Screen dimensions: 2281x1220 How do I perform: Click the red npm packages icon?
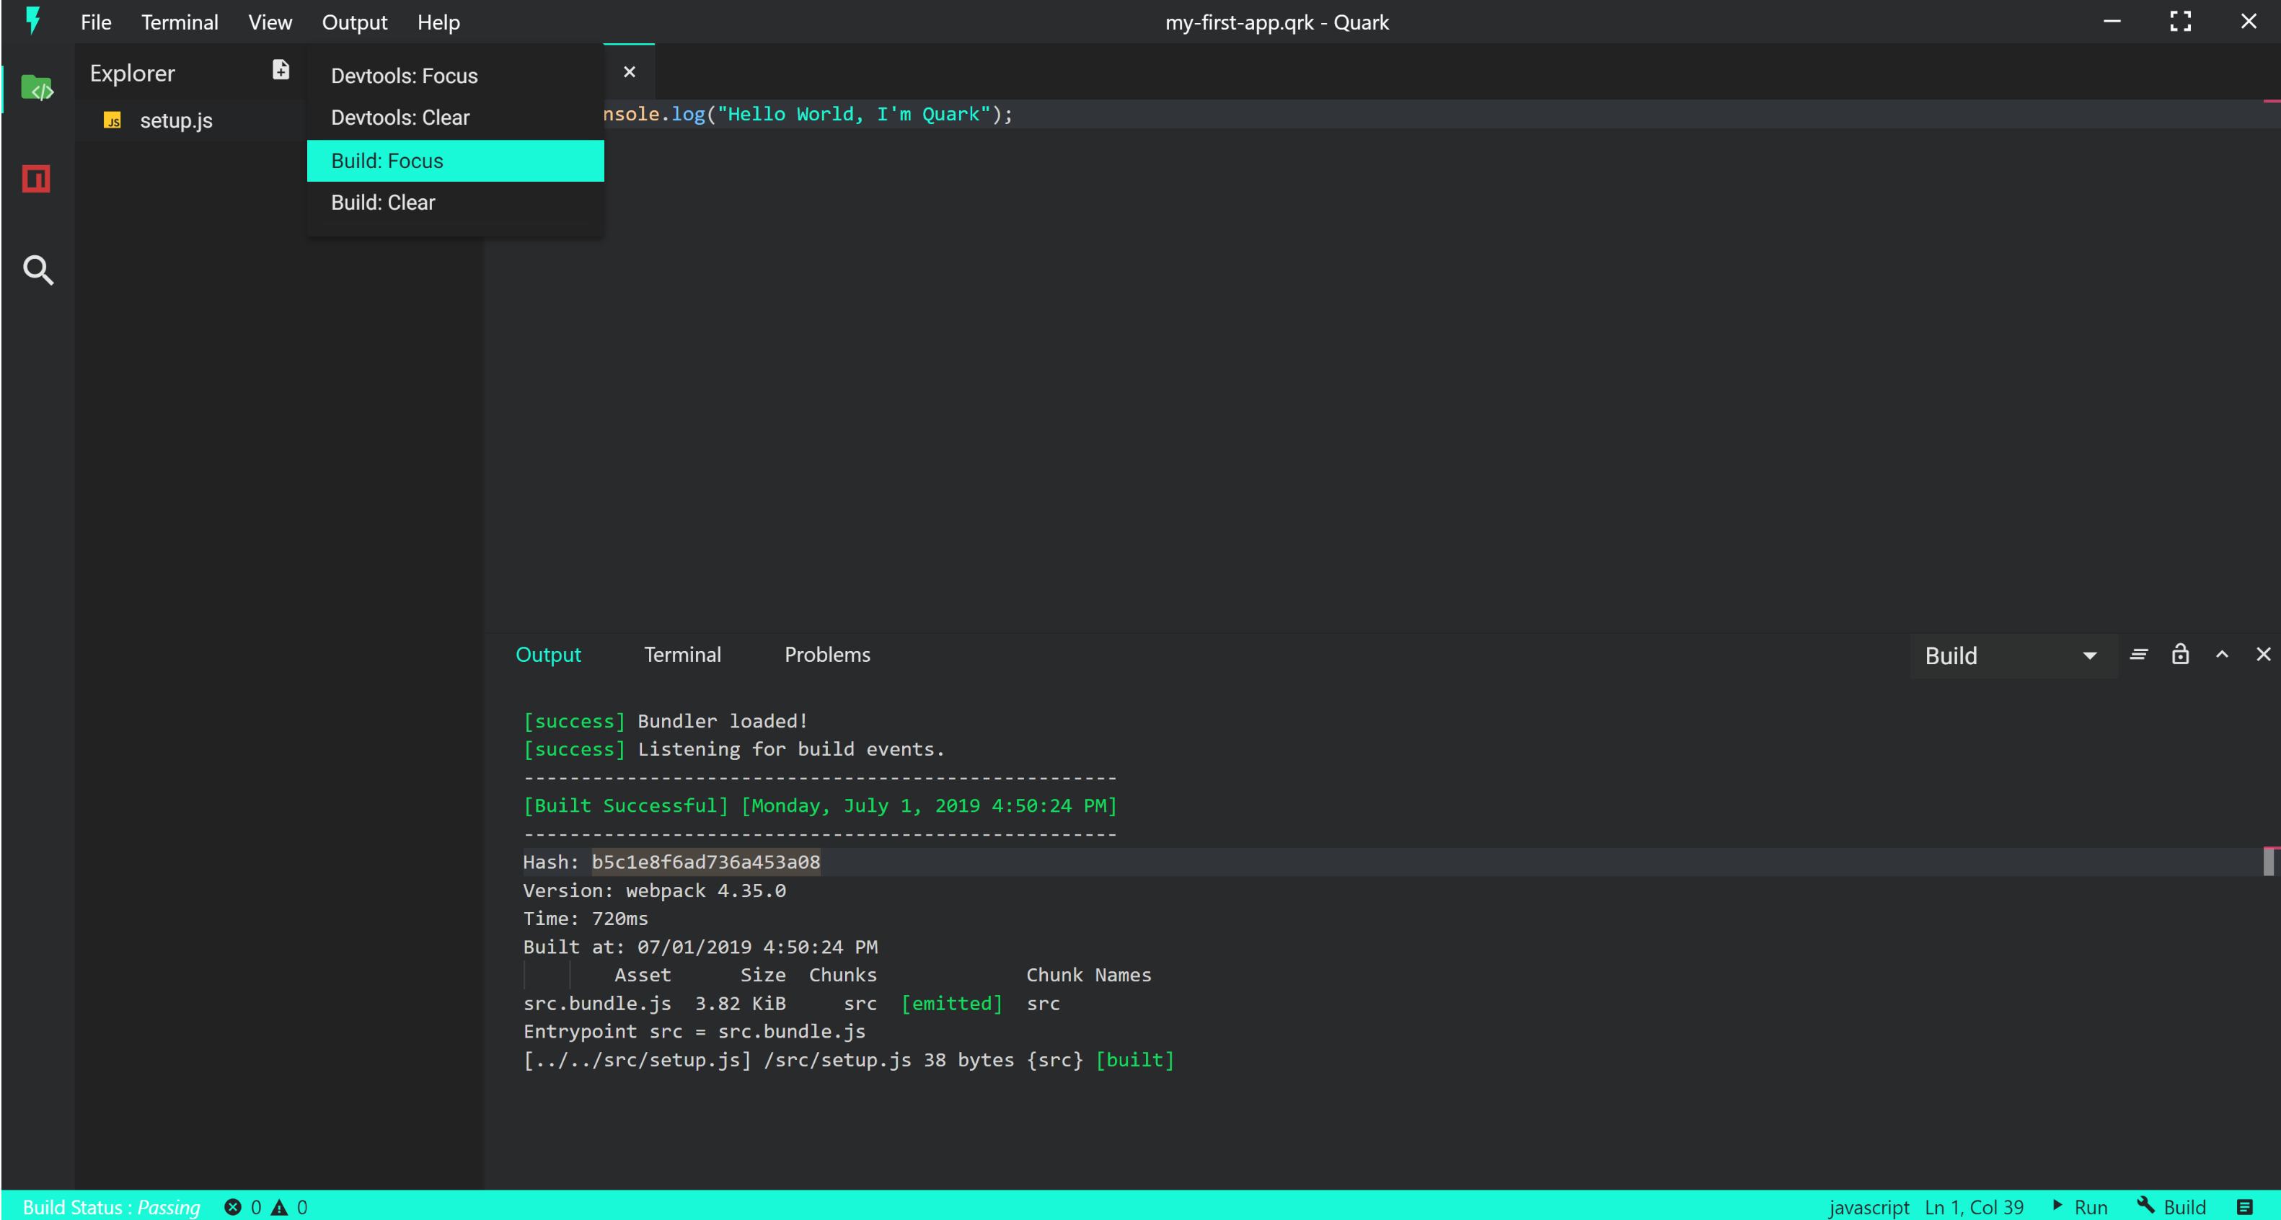pos(36,179)
